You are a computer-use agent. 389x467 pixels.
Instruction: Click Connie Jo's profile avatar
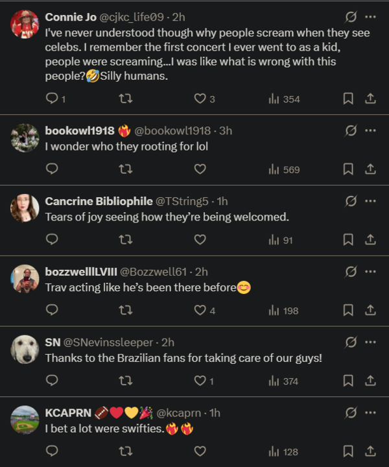(25, 25)
